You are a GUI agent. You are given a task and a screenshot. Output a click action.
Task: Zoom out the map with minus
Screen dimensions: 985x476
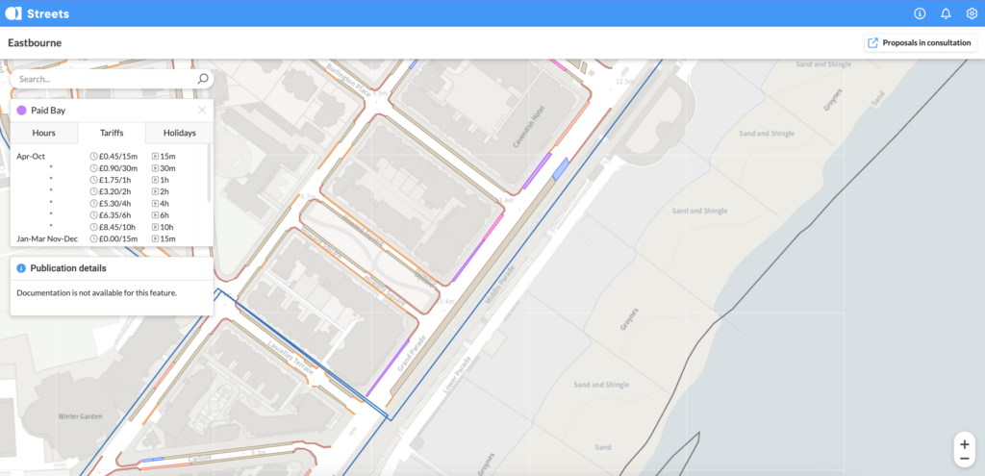pyautogui.click(x=964, y=459)
